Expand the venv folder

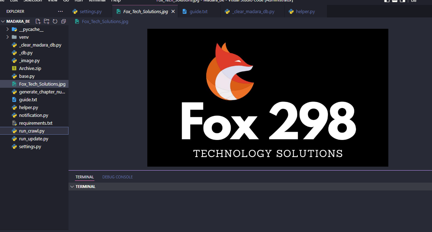tap(7, 37)
